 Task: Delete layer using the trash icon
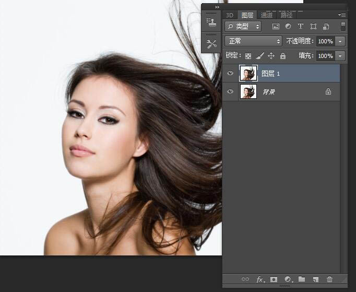[329, 279]
